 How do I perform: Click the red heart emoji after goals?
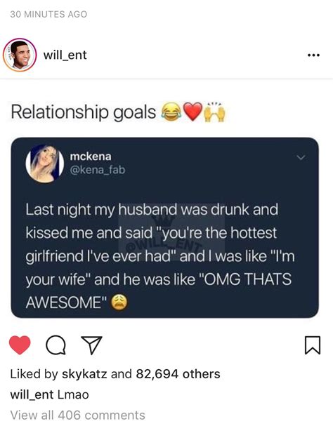pyautogui.click(x=193, y=112)
